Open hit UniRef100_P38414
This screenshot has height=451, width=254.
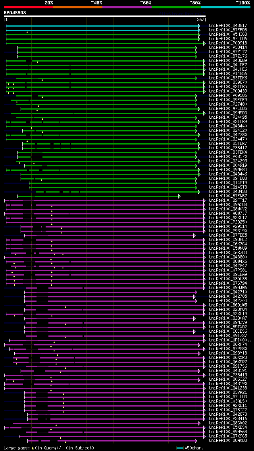pyautogui.click(x=228, y=48)
